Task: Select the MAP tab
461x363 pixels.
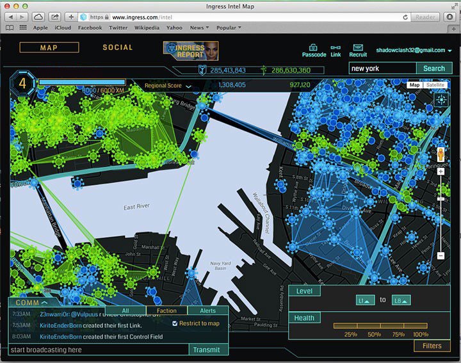Action: pyautogui.click(x=49, y=47)
